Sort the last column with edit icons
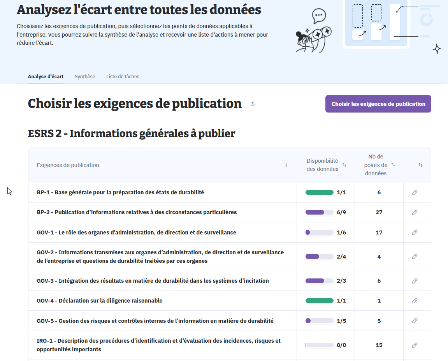448x361 pixels. click(420, 165)
